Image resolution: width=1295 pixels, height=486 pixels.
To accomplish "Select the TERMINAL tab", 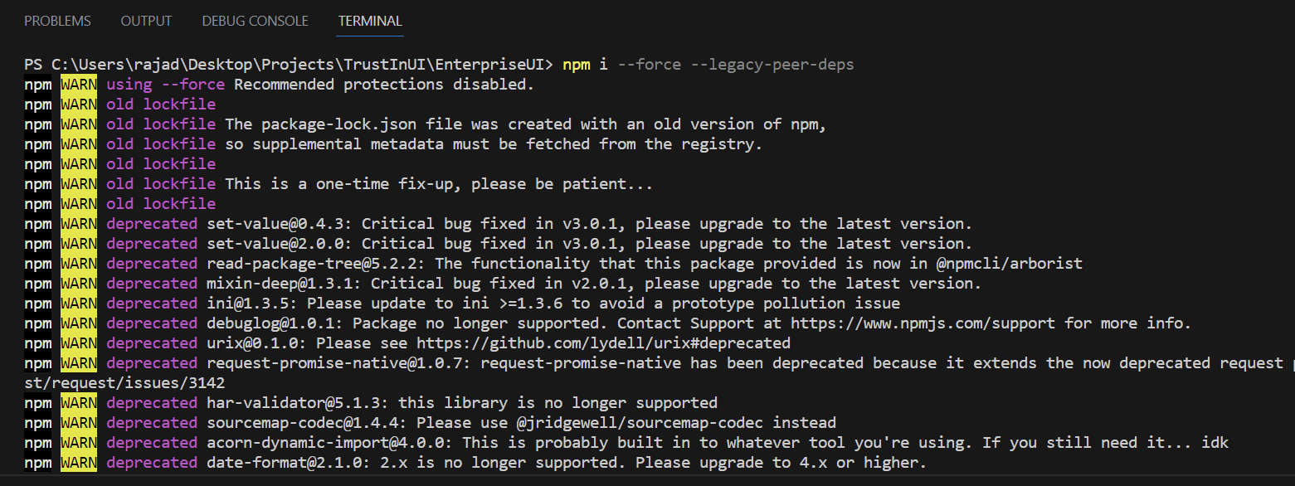I will click(x=370, y=21).
